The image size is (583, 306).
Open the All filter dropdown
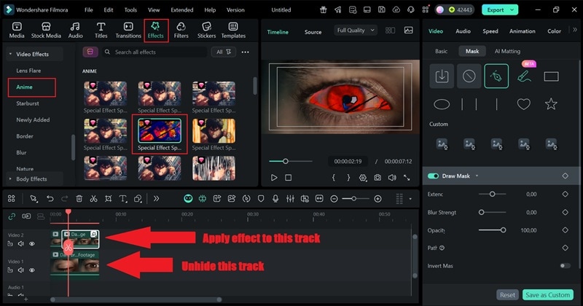tap(224, 52)
